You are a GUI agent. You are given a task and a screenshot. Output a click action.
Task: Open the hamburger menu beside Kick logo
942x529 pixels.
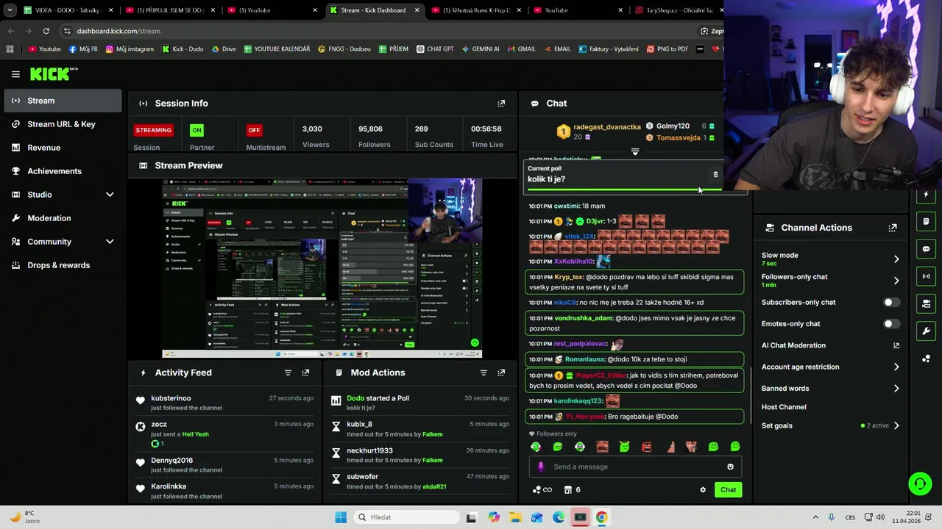point(15,74)
